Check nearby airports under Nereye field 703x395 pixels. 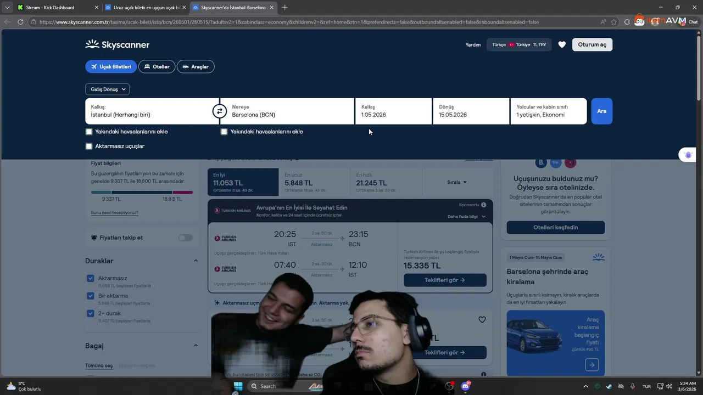[x=224, y=132]
